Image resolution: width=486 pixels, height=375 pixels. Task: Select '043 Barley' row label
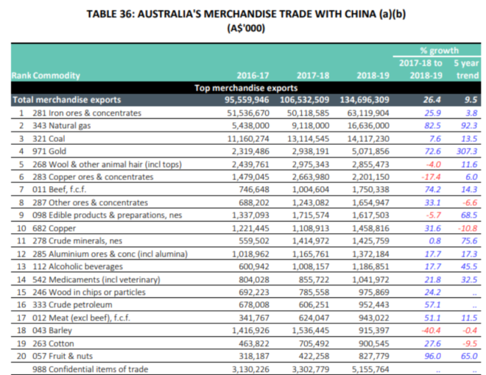coord(52,330)
